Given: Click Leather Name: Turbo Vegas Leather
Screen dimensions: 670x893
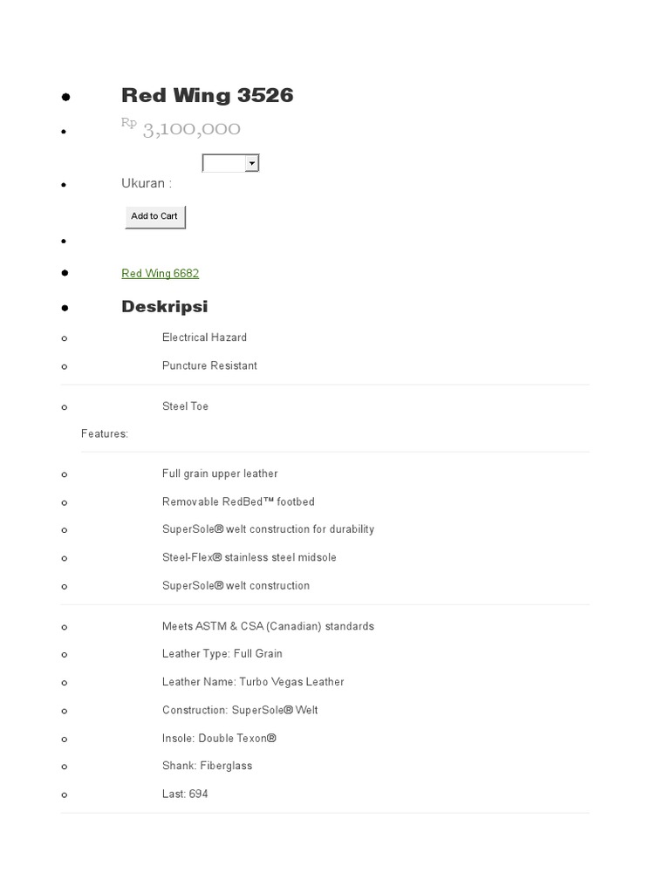Looking at the screenshot, I should [253, 682].
